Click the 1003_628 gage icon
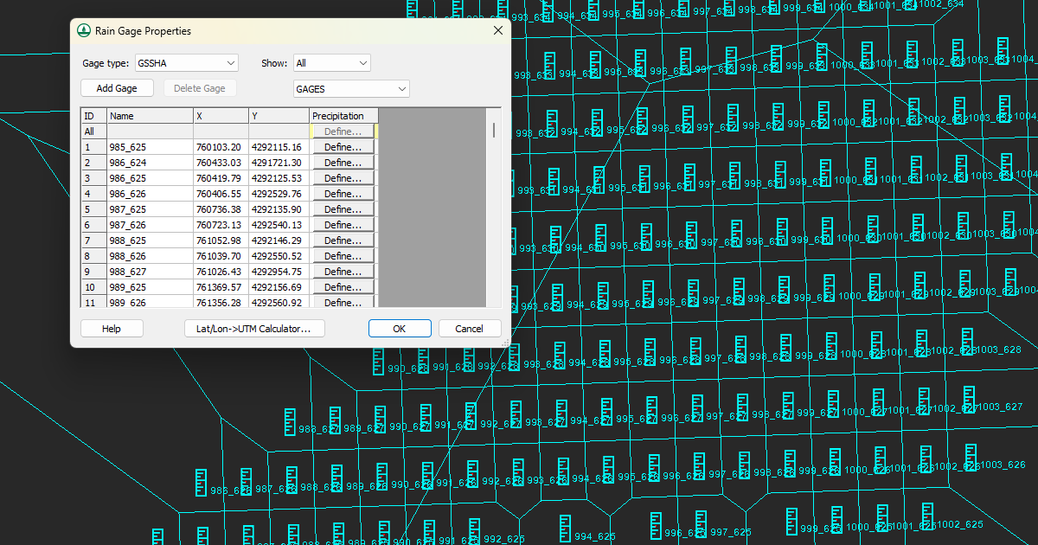Screen dimensions: 1038x545 [x=967, y=343]
